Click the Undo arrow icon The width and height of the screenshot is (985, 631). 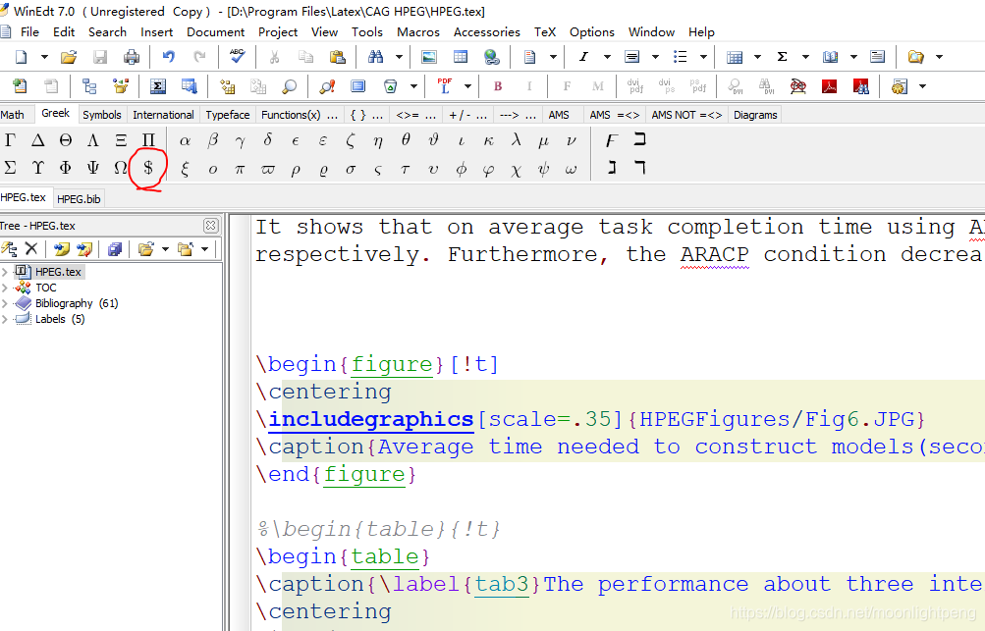pos(168,57)
